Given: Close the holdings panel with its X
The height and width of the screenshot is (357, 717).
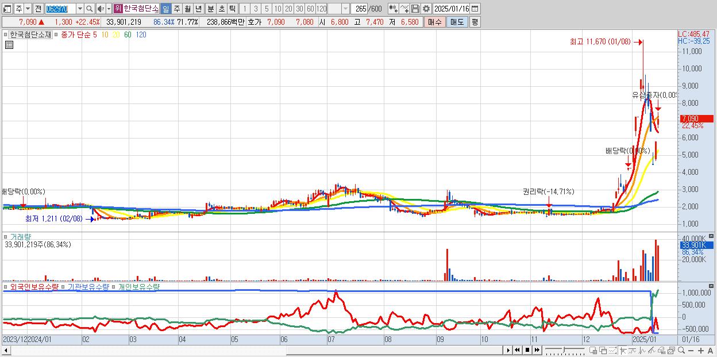Looking at the screenshot, I should click(x=712, y=285).
